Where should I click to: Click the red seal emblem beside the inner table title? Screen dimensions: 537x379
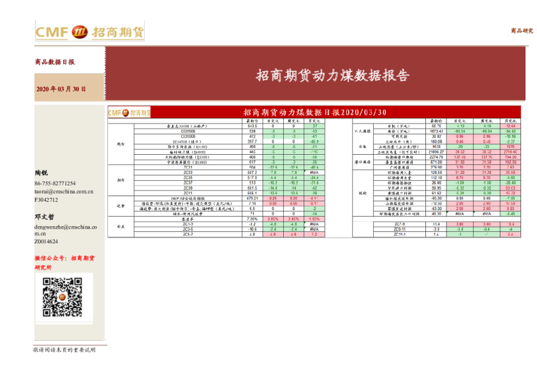coord(125,111)
